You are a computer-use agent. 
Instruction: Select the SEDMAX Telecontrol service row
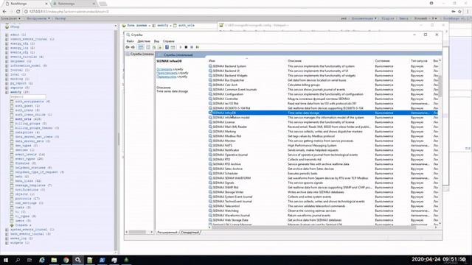click(x=323, y=206)
